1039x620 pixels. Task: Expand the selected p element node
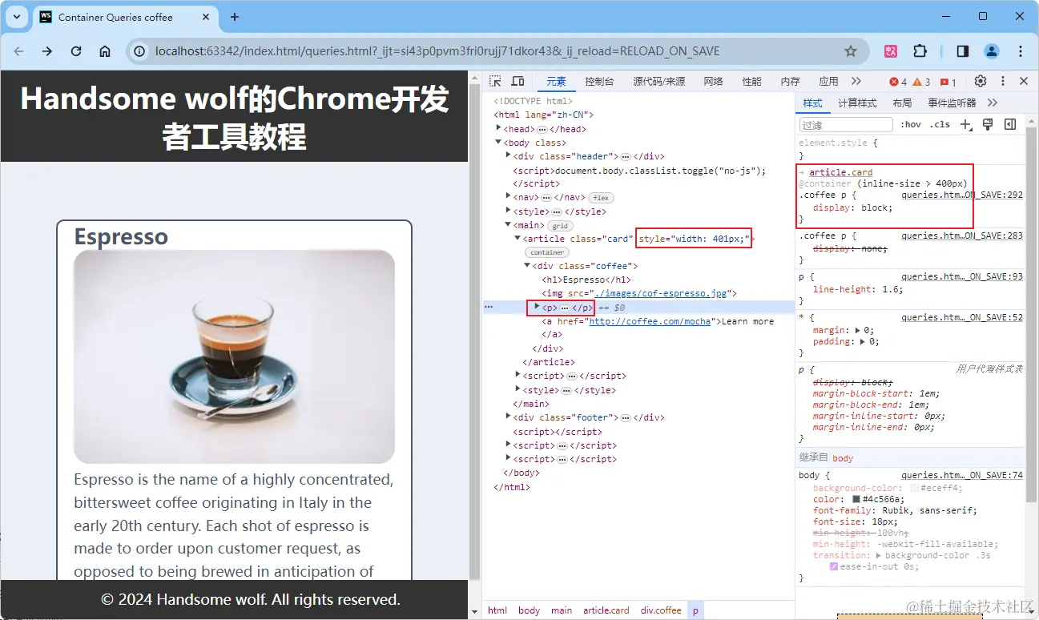tap(538, 307)
